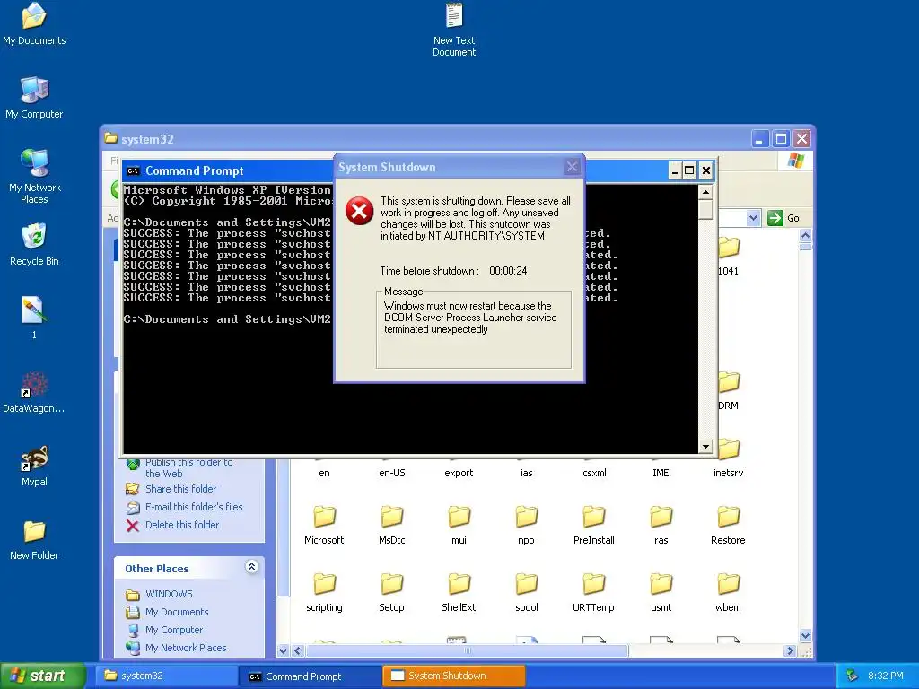Click the Windows flag logo in system32 window
The width and height of the screenshot is (919, 689).
(795, 160)
